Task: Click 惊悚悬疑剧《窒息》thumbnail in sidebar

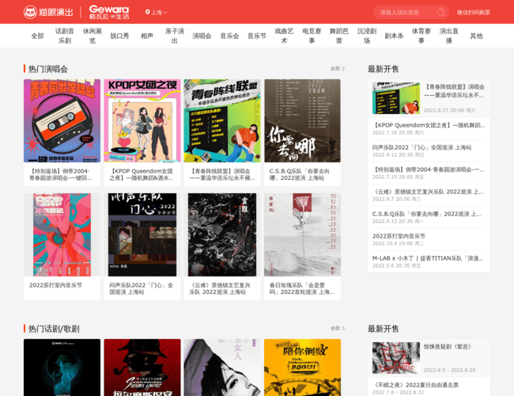Action: [395, 357]
